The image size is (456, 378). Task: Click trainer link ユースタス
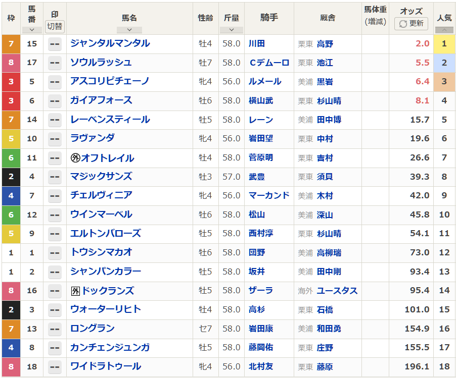click(337, 291)
